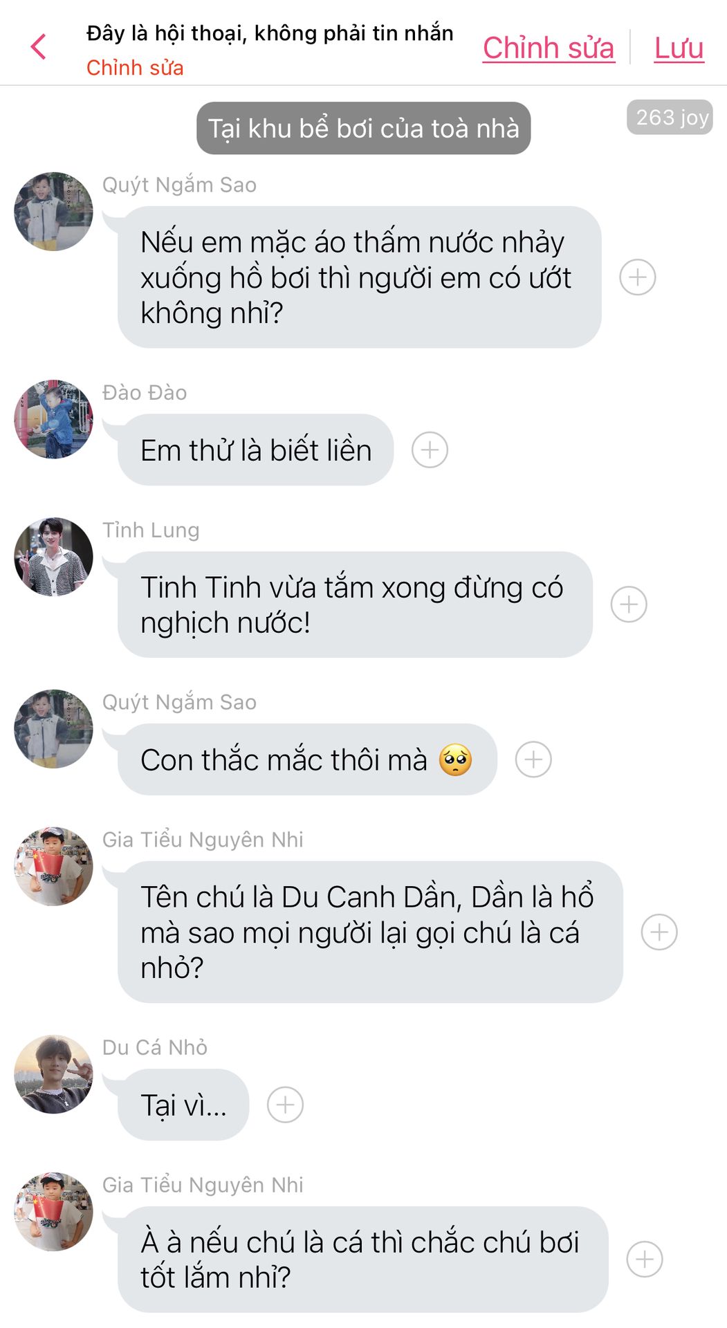The image size is (727, 1328).
Task: Open Đào Đào's avatar
Action: click(x=53, y=418)
